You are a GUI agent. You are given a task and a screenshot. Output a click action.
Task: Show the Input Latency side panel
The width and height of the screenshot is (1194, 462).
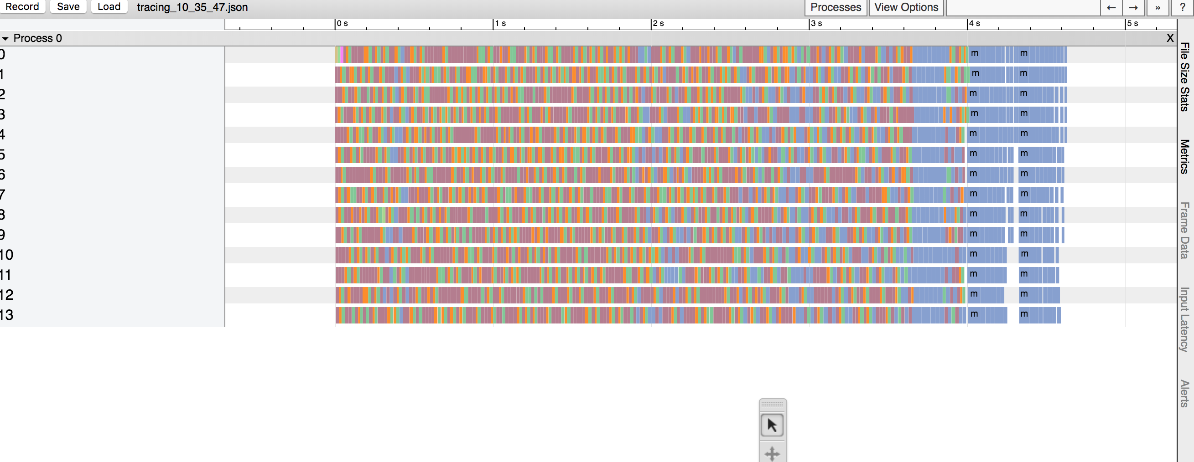(1185, 319)
